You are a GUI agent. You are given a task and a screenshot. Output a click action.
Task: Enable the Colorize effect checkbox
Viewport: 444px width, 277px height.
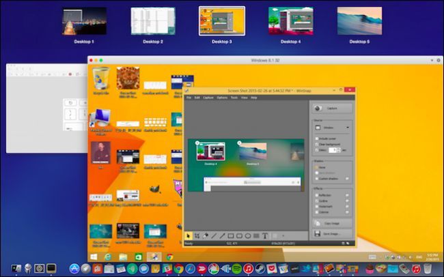coord(317,212)
